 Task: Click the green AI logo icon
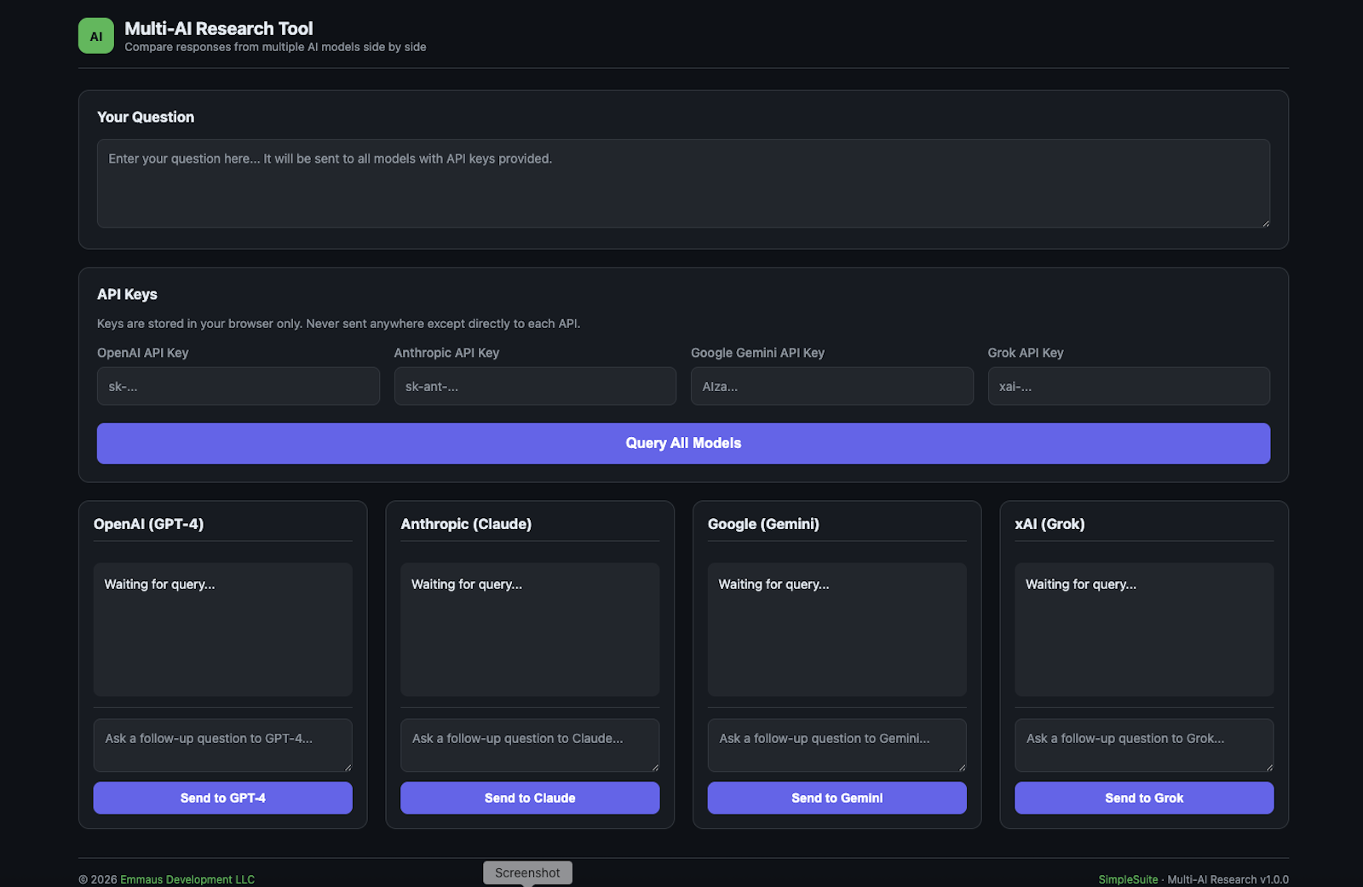[95, 35]
